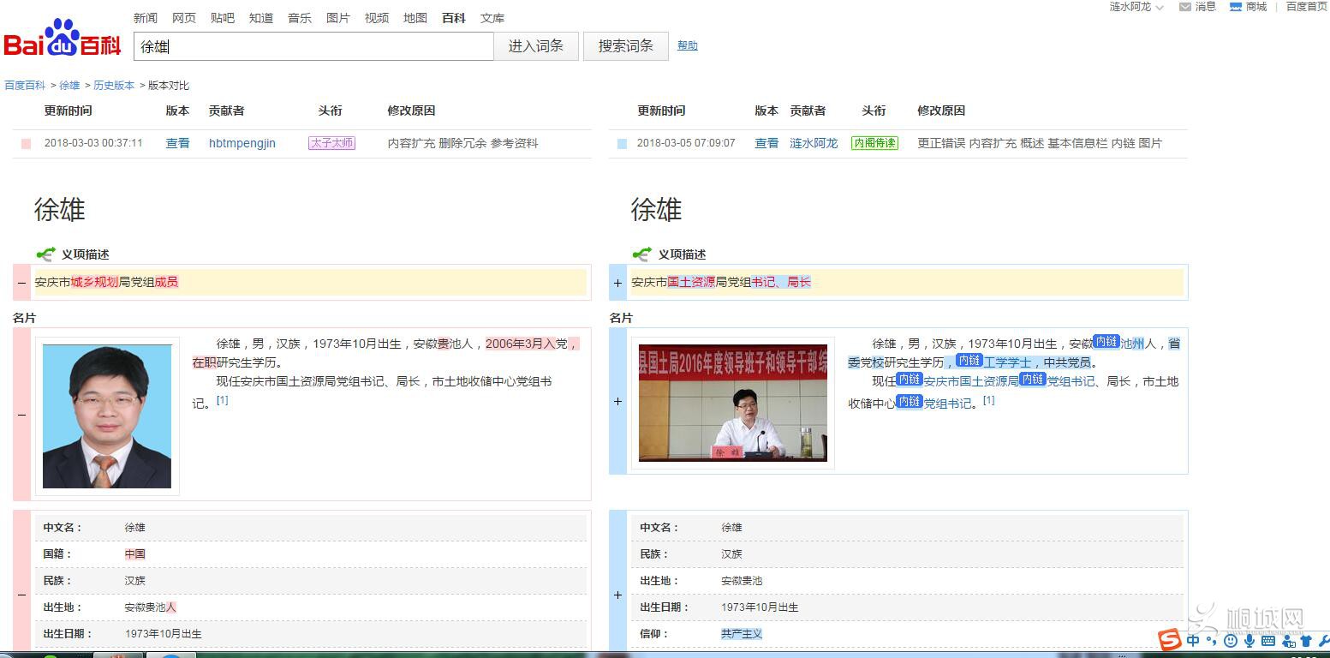Image resolution: width=1330 pixels, height=658 pixels.
Task: Click the 内链 badge before 工学学士
Action: (969, 361)
